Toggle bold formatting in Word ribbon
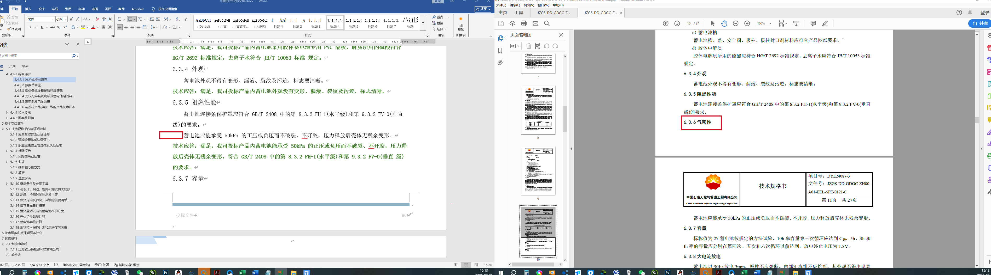Viewport: 991px width, 275px height. point(30,27)
